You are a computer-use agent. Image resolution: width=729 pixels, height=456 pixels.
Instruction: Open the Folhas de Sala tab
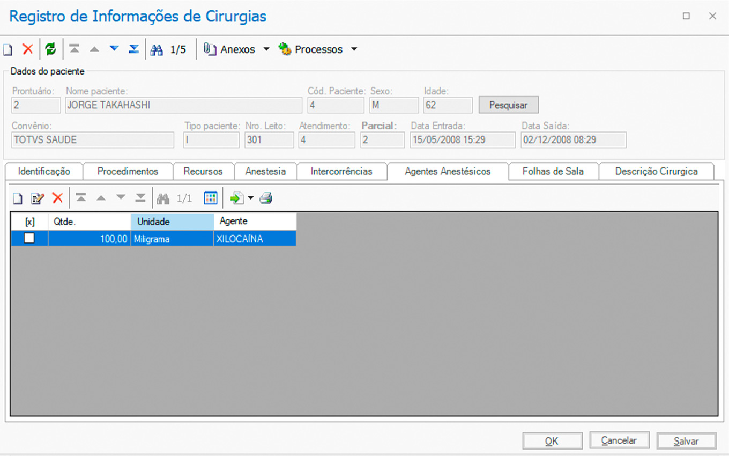click(553, 172)
